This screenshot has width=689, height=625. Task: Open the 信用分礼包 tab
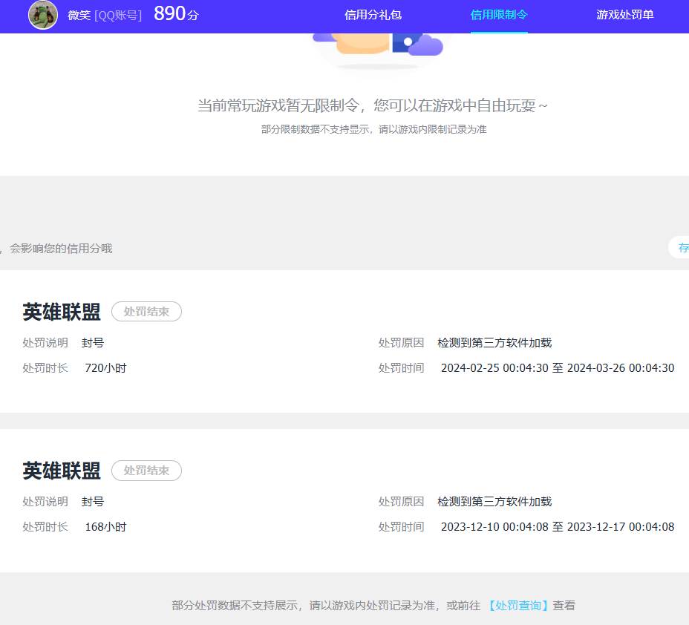point(373,15)
